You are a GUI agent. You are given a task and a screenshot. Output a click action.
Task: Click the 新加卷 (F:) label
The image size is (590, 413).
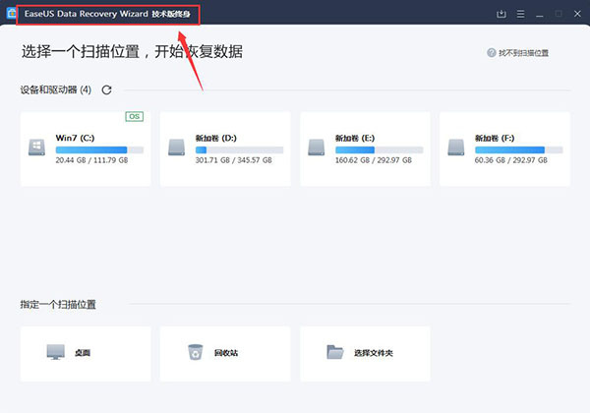[x=495, y=138]
